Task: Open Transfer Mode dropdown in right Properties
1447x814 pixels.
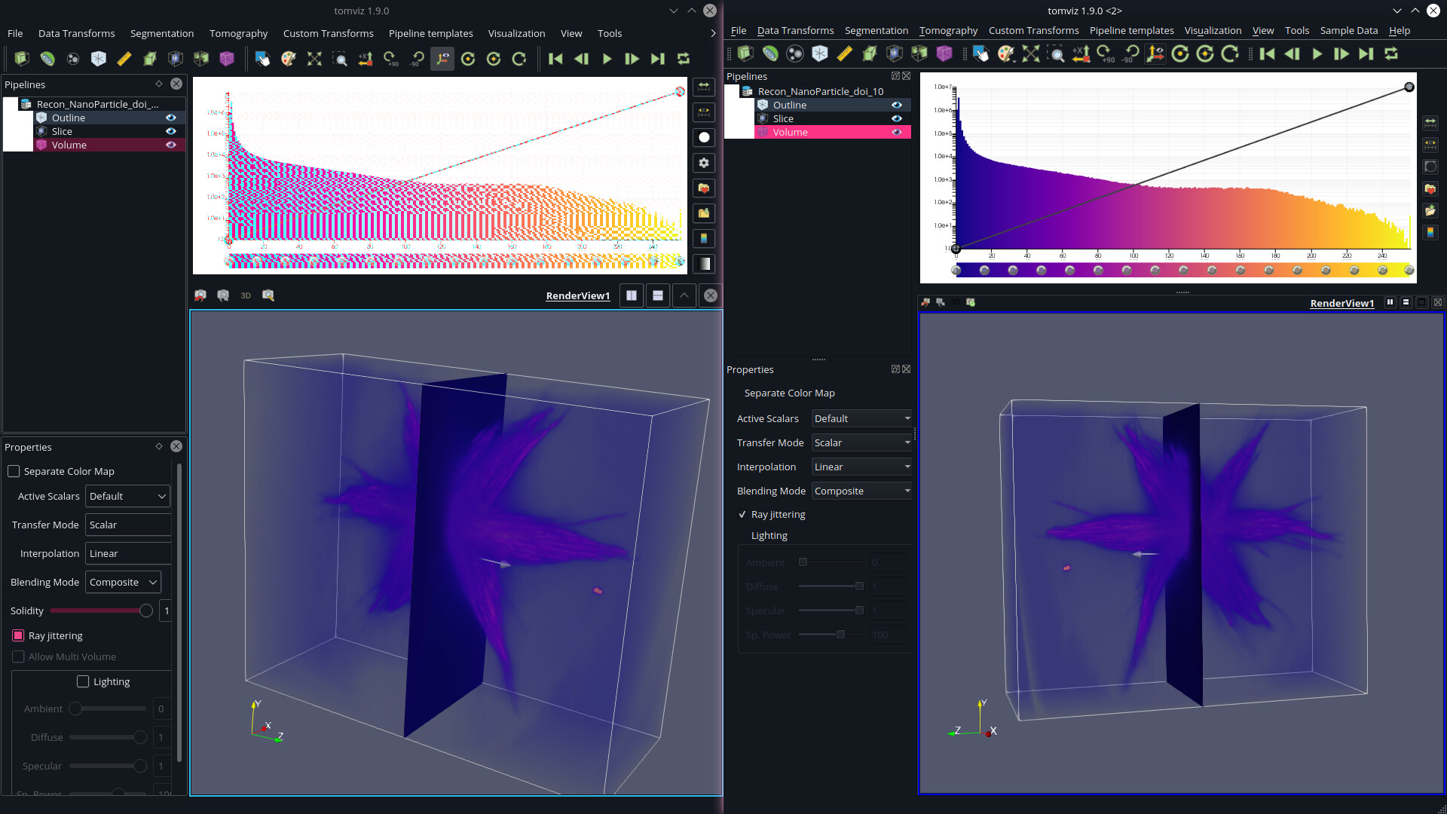Action: pyautogui.click(x=862, y=442)
